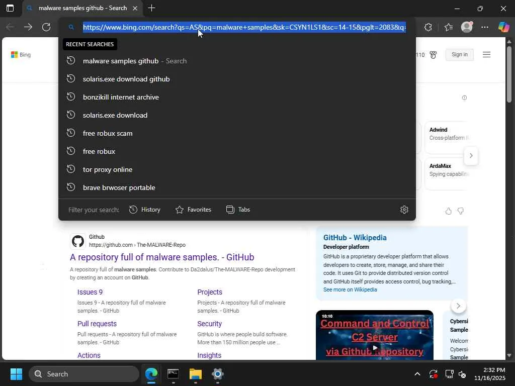The width and height of the screenshot is (515, 386).
Task: Advance the malware cards carousel arrow
Action: (471, 156)
